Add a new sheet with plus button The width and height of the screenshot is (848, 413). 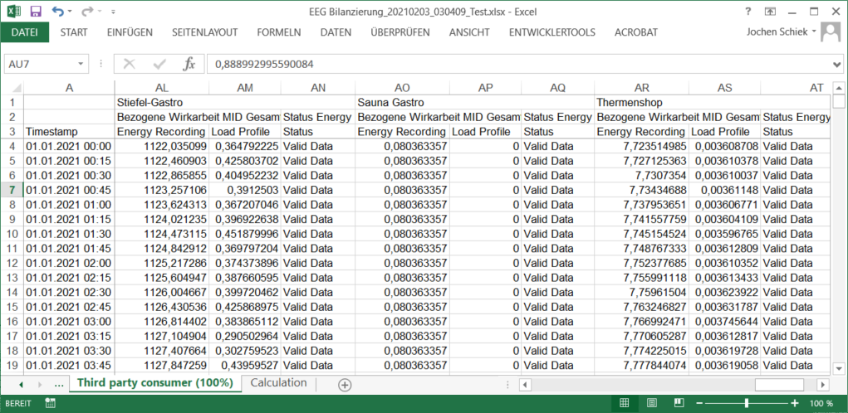pos(345,384)
